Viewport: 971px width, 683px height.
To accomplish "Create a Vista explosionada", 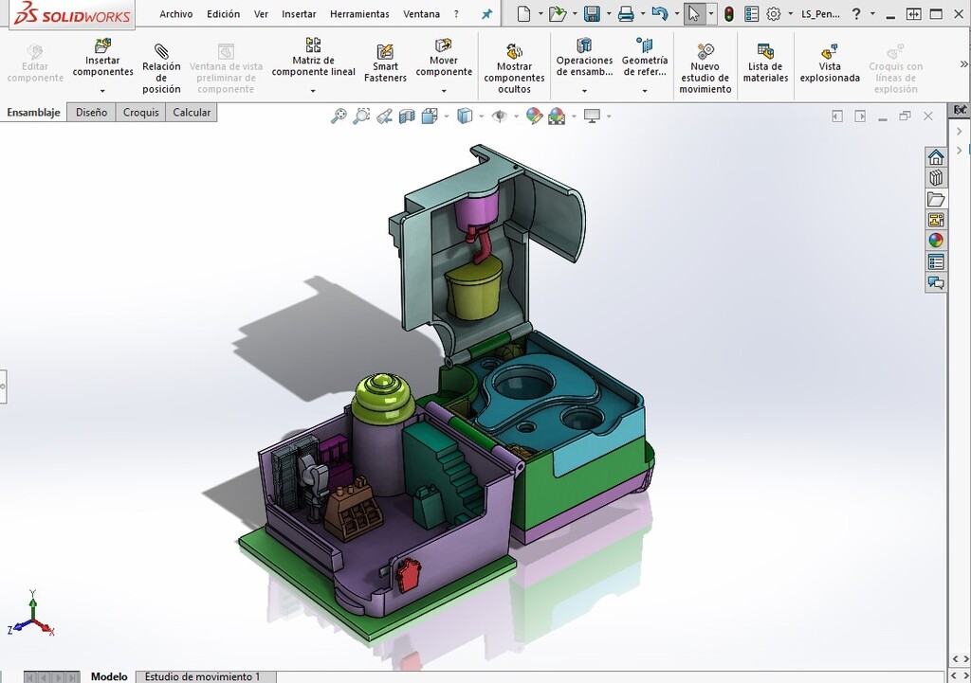I will click(829, 63).
